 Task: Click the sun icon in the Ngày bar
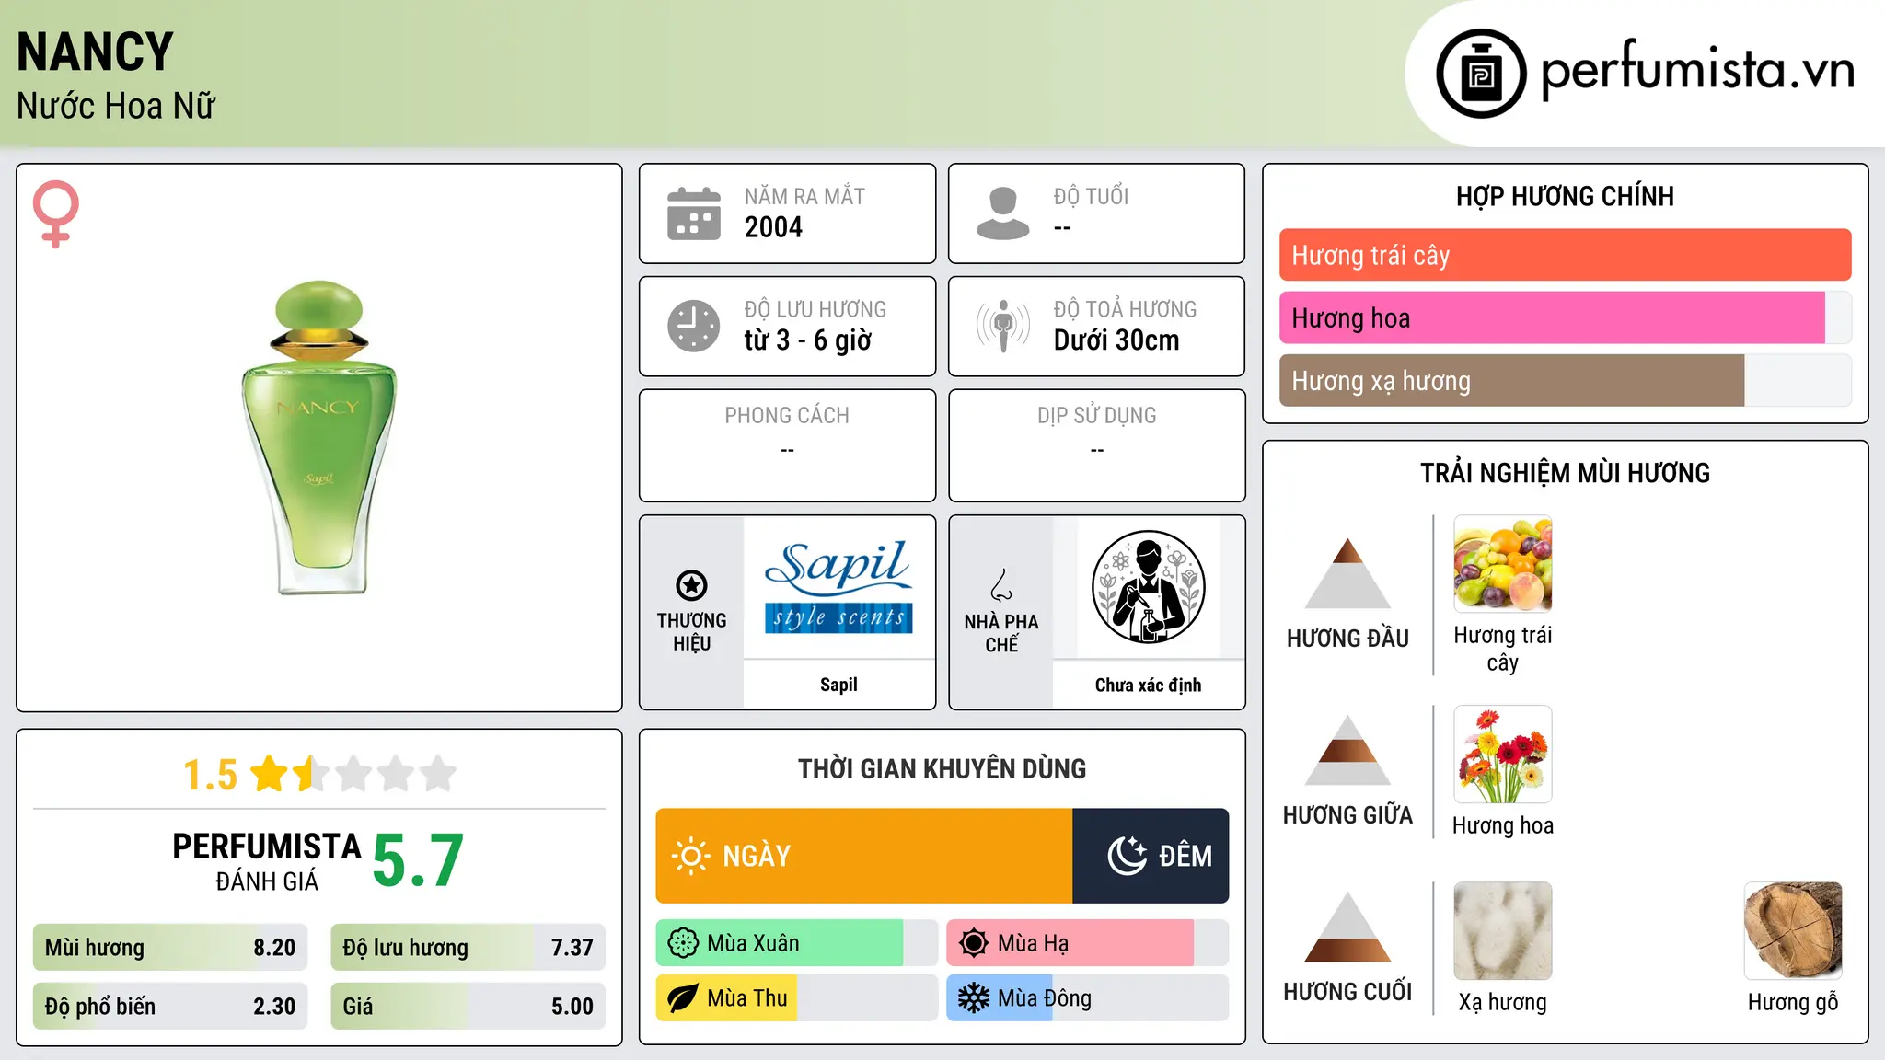pyautogui.click(x=690, y=856)
